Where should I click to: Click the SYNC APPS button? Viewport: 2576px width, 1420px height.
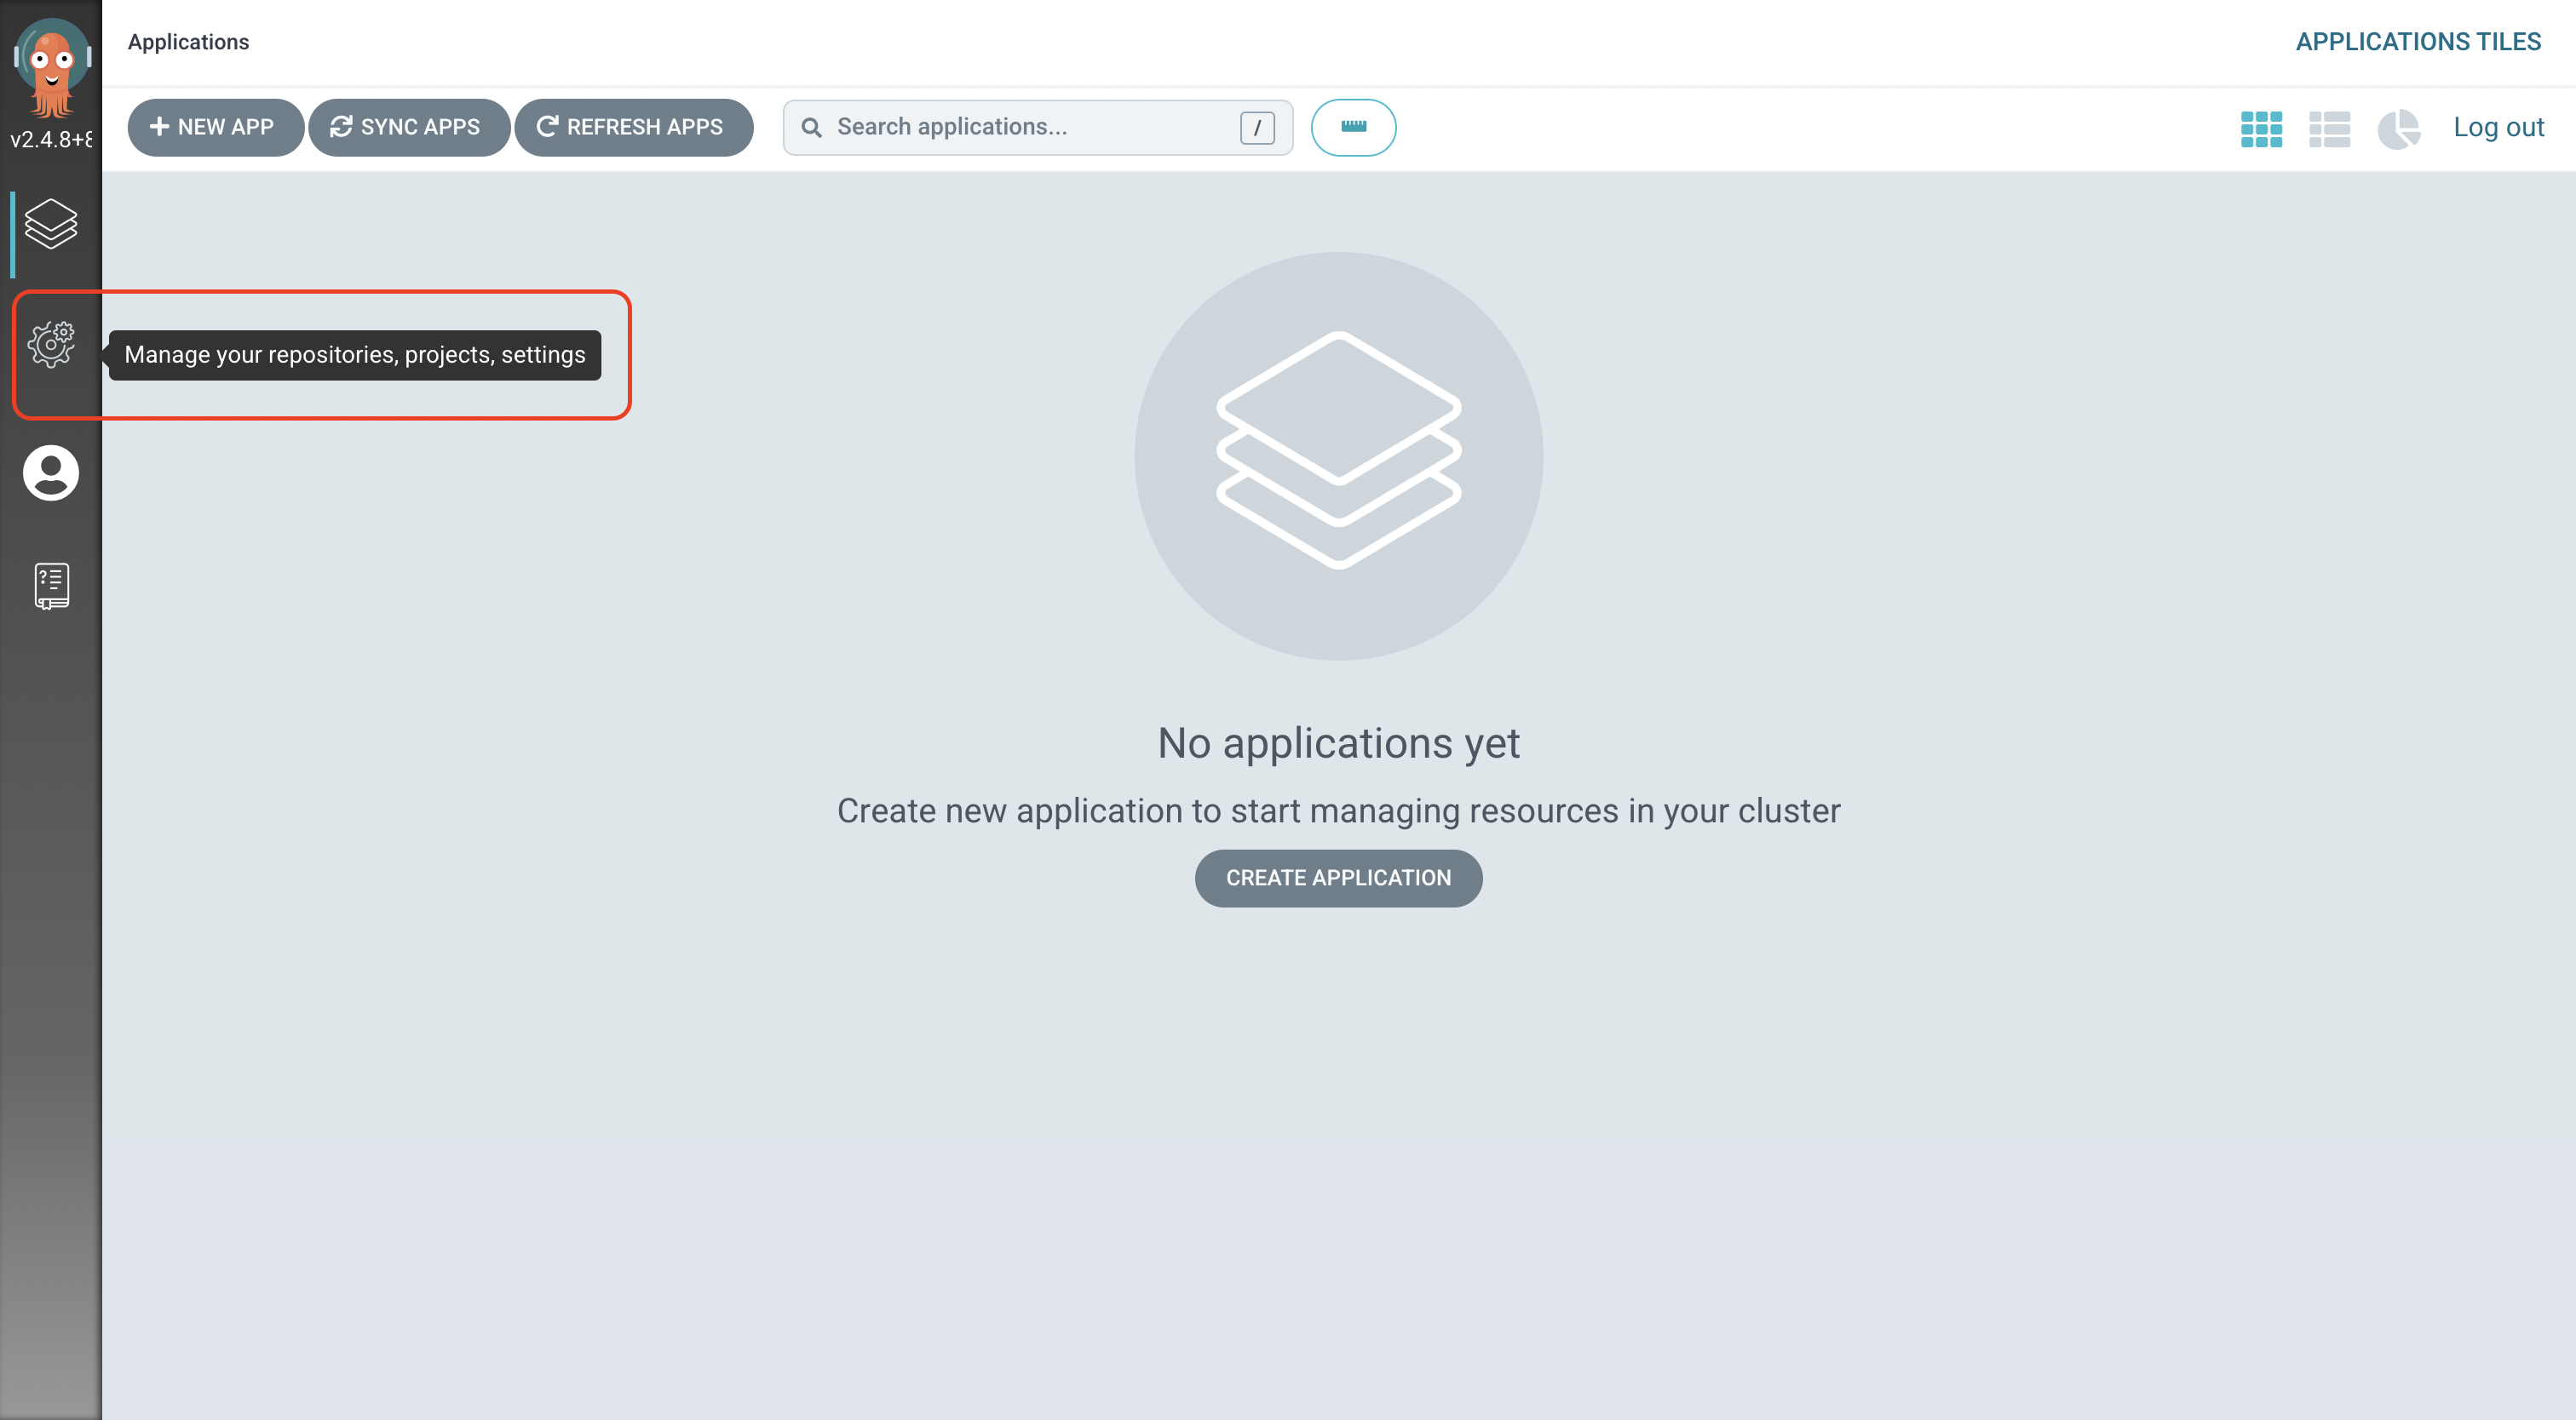409,127
